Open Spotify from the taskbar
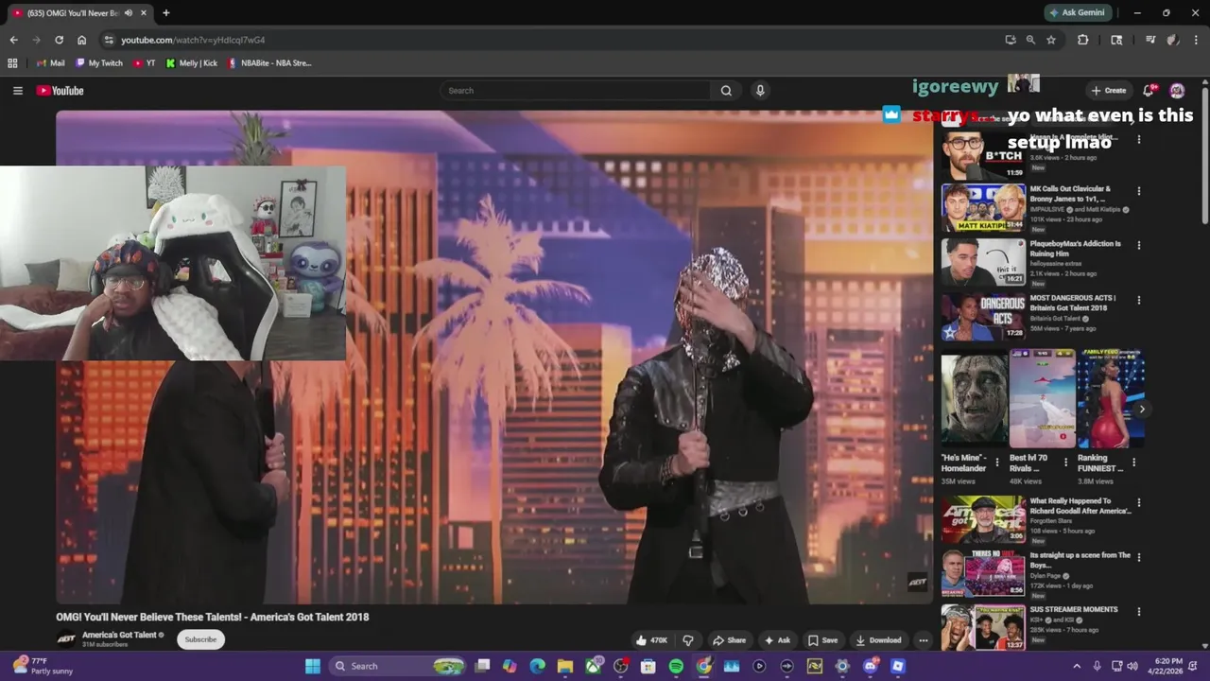The width and height of the screenshot is (1210, 681). [x=676, y=666]
